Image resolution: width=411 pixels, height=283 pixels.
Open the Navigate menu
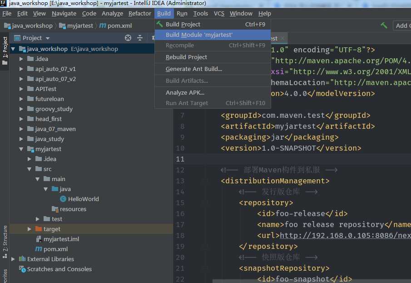64,13
